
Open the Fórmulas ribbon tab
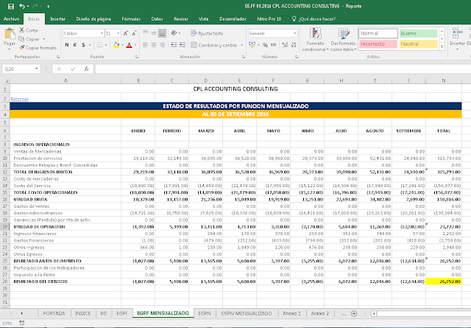[131, 17]
